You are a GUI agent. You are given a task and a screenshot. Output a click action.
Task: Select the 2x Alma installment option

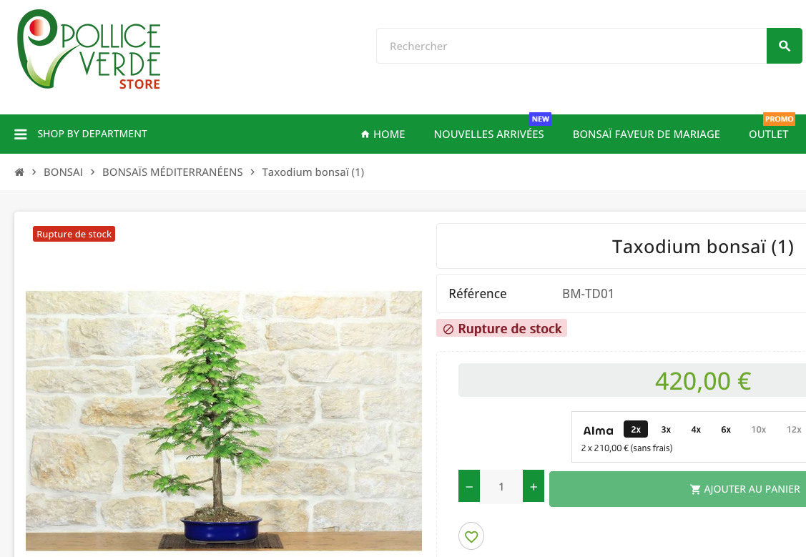tap(636, 429)
